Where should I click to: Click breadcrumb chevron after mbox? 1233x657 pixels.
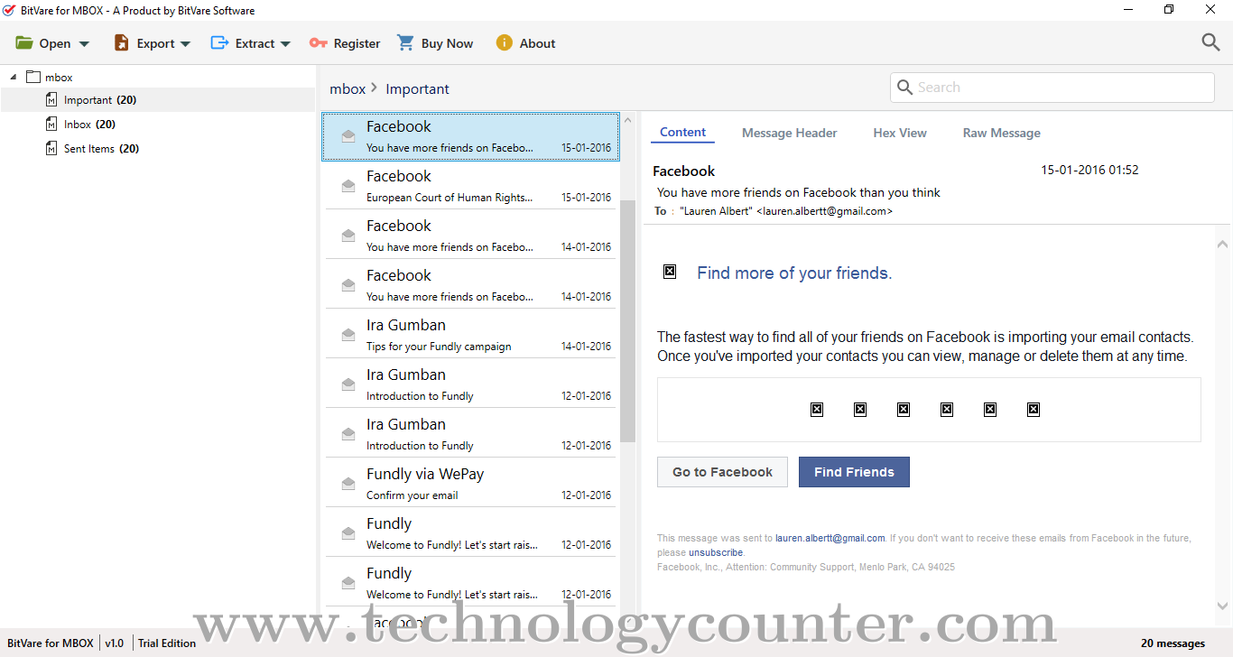[375, 88]
